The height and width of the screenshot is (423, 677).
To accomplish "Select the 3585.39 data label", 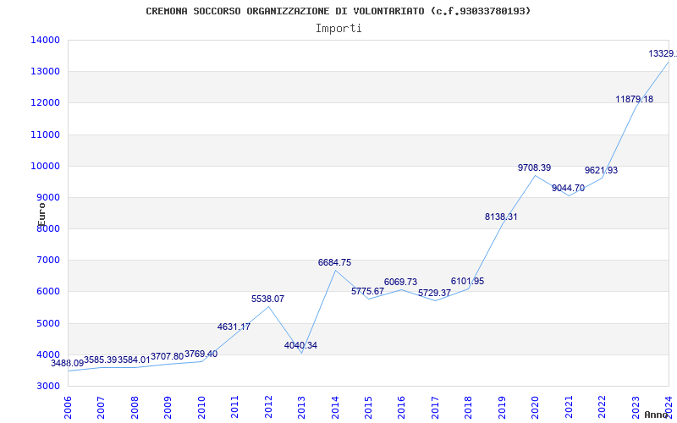I will pos(100,360).
